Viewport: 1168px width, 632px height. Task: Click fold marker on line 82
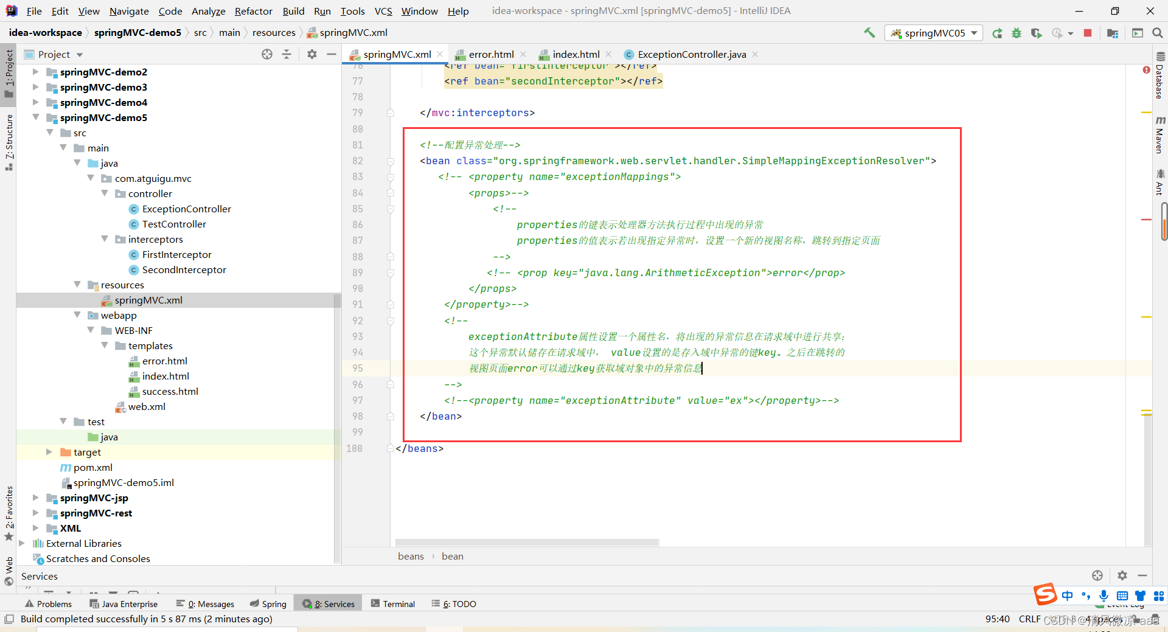click(391, 161)
